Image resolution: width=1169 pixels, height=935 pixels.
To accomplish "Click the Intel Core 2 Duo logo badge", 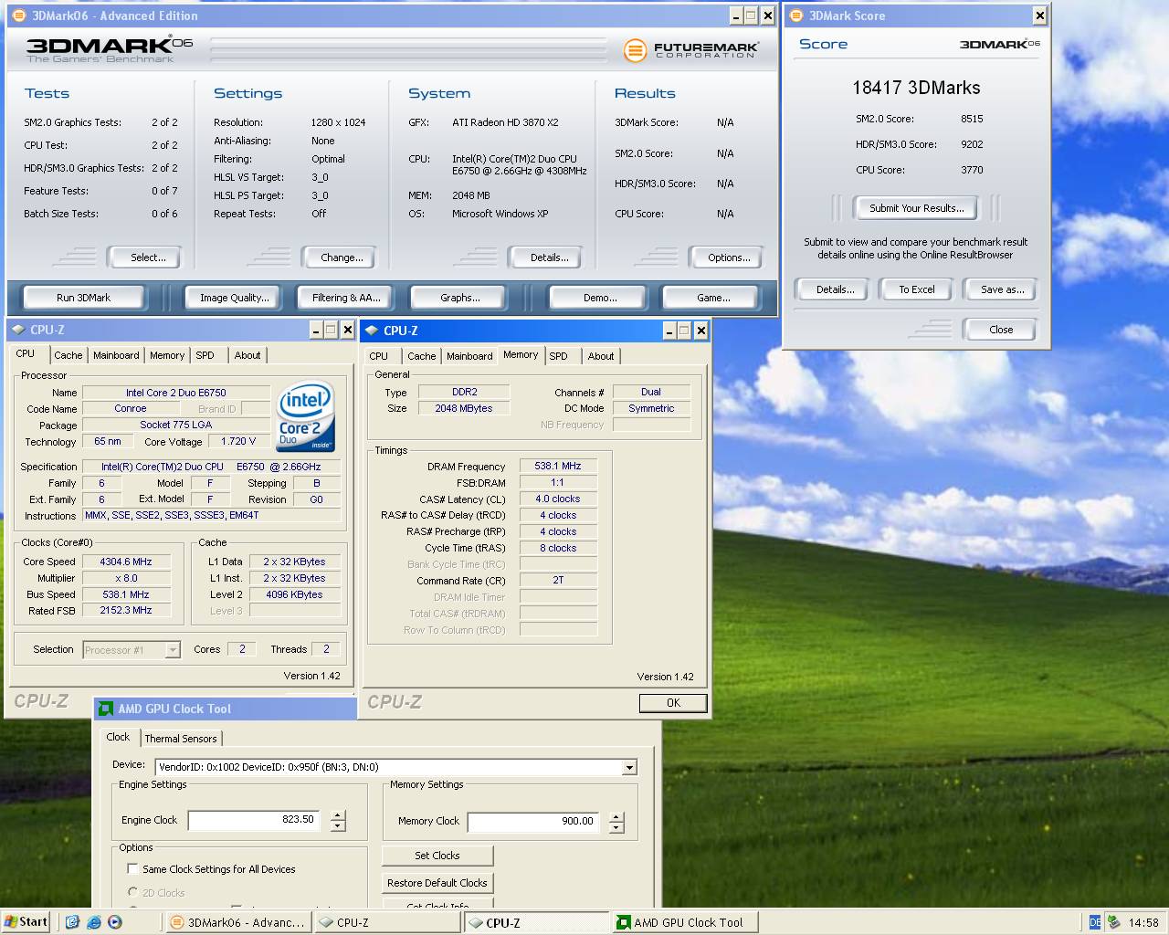I will (305, 416).
